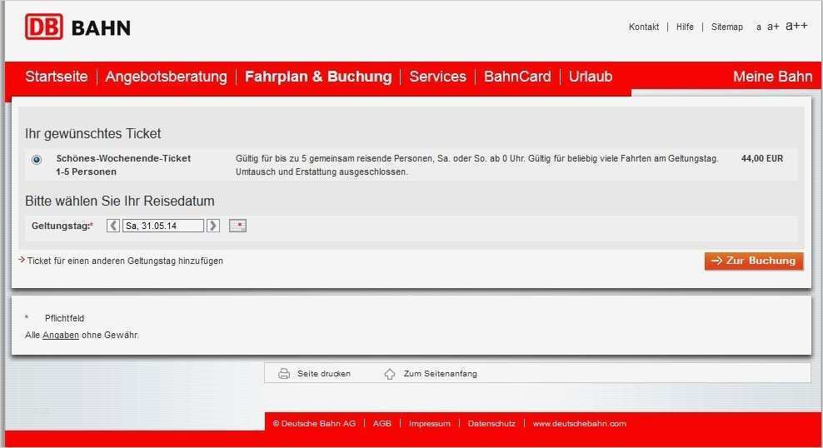This screenshot has height=448, width=823.
Task: Click the 'Bitte wählen Sie Ihr Reisedatum' heading
Action: coord(120,201)
